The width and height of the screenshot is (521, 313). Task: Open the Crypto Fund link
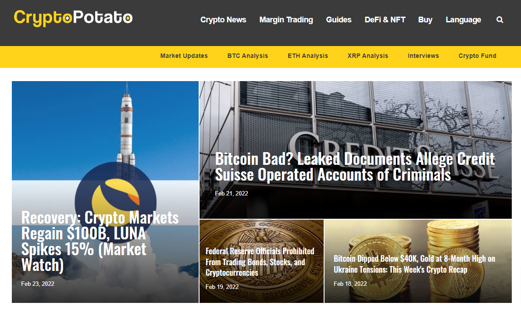(478, 56)
